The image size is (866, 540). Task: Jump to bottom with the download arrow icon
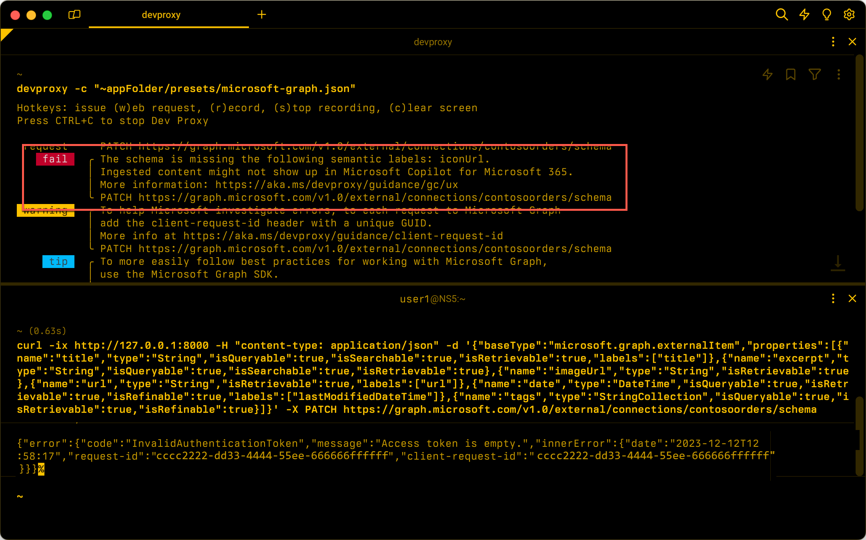click(x=838, y=263)
